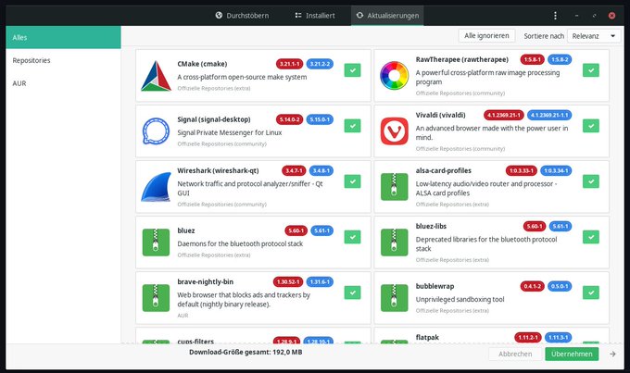The width and height of the screenshot is (630, 373).
Task: Click the RawTherapee color wheel icon
Action: (394, 76)
